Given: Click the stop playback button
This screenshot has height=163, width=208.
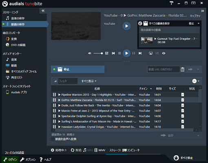Looking at the screenshot, I should coord(119,53).
